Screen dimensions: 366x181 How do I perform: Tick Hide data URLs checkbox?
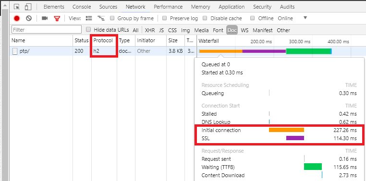coord(88,29)
